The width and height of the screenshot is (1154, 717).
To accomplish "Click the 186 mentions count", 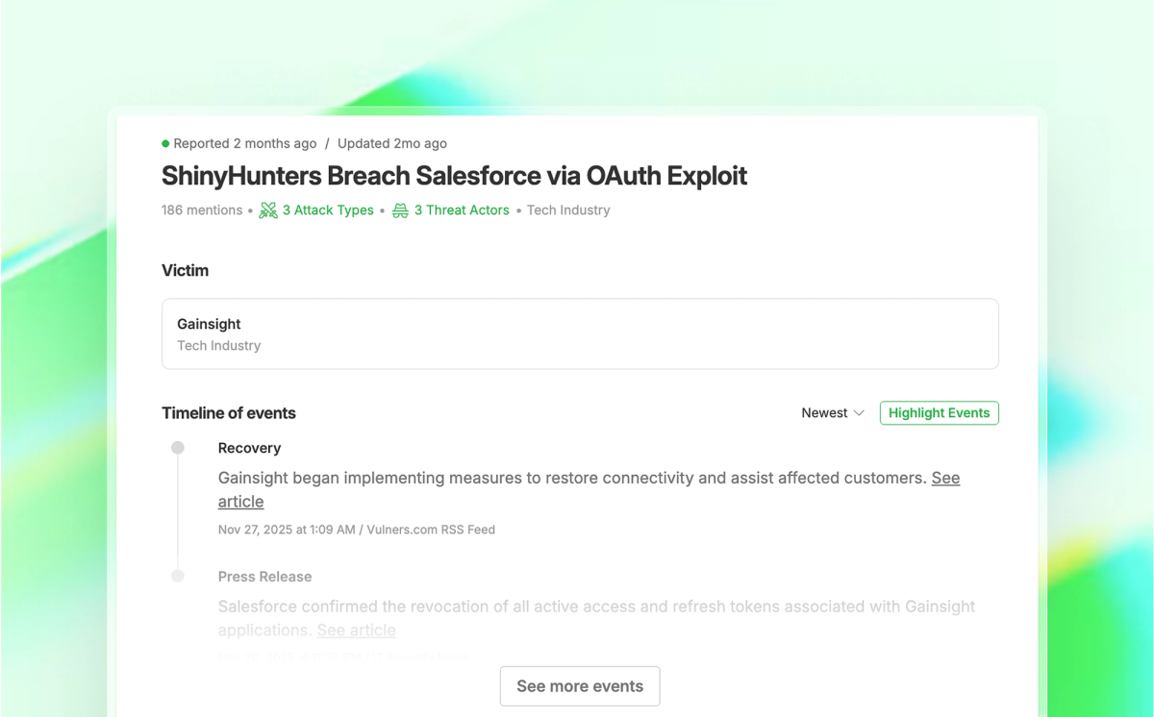I will point(202,210).
